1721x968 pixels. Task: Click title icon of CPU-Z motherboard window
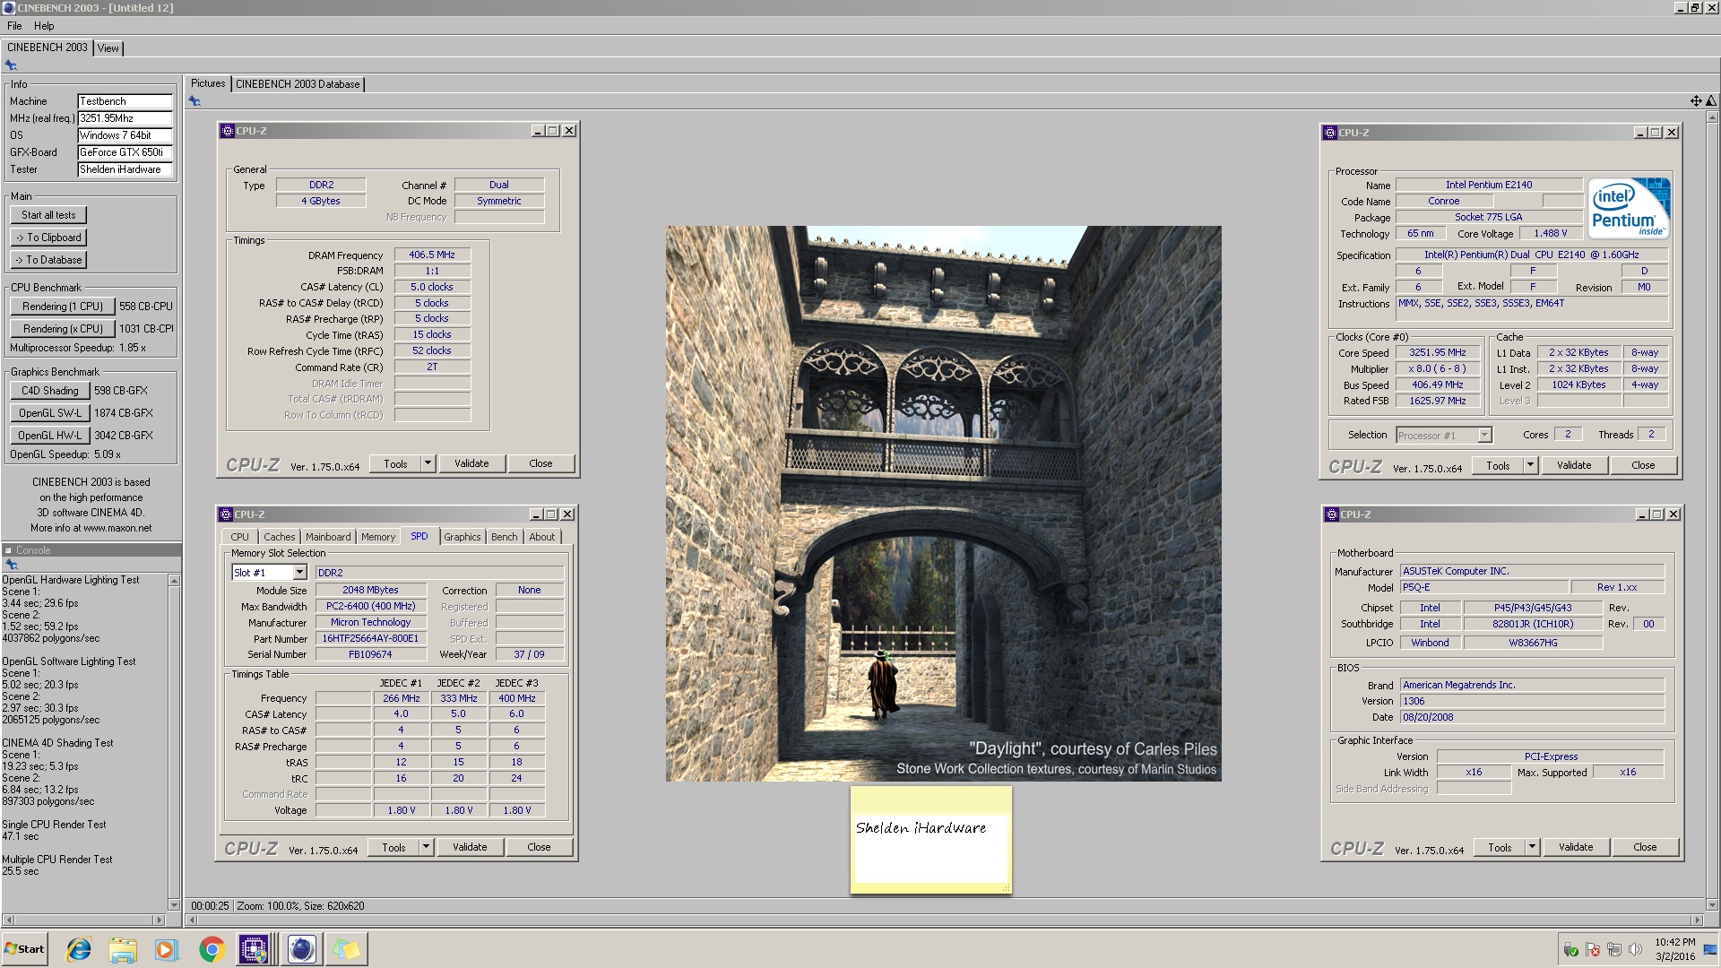tap(1331, 514)
